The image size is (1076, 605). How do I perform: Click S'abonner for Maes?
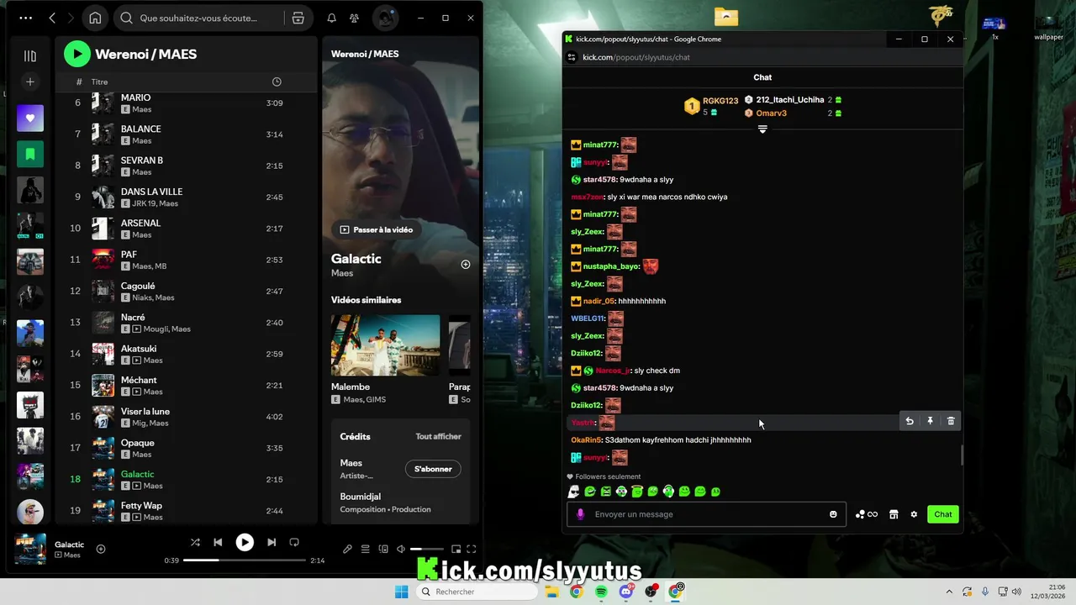pos(433,469)
